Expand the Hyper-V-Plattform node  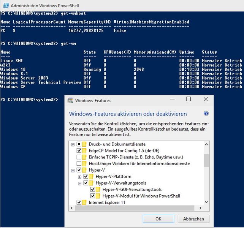(x=79, y=177)
